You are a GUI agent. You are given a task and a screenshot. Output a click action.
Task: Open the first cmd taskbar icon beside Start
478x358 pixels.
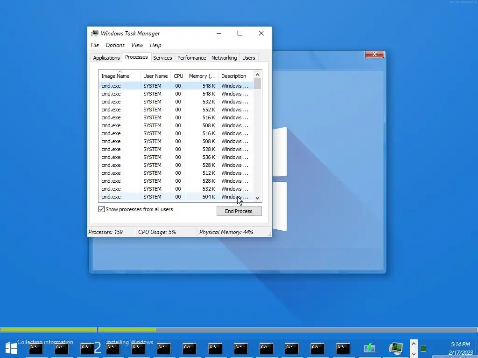(36, 348)
